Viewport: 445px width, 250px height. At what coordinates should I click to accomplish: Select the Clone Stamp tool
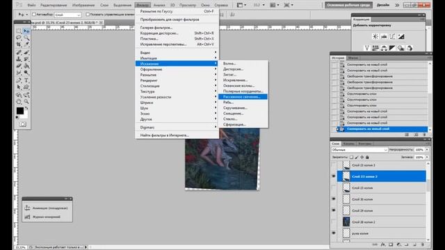[19, 59]
